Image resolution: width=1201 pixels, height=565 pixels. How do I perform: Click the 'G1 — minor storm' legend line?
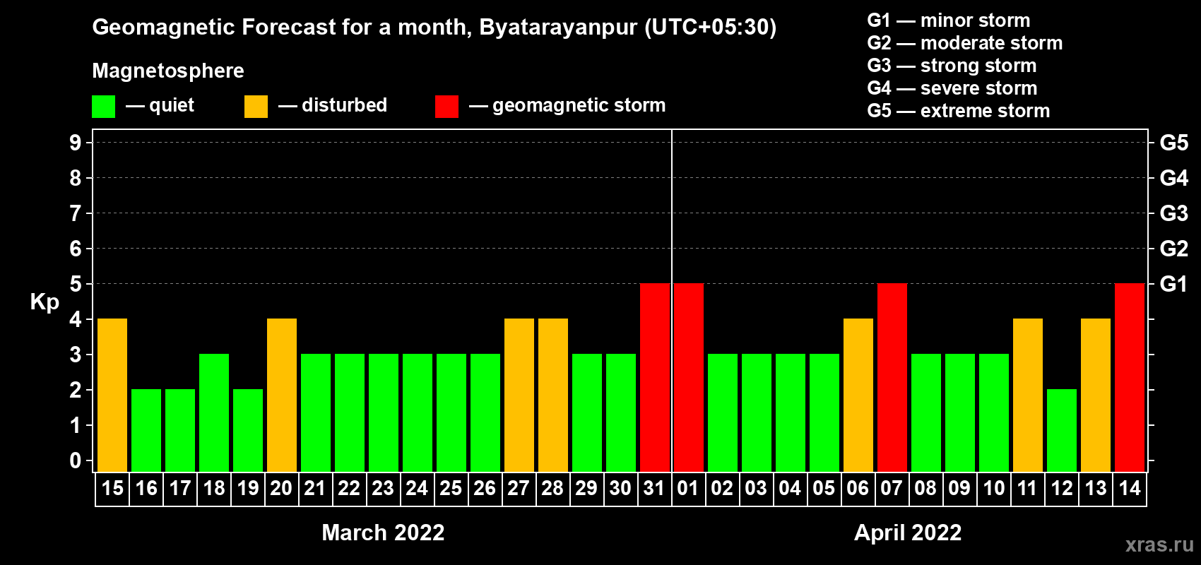click(x=949, y=20)
